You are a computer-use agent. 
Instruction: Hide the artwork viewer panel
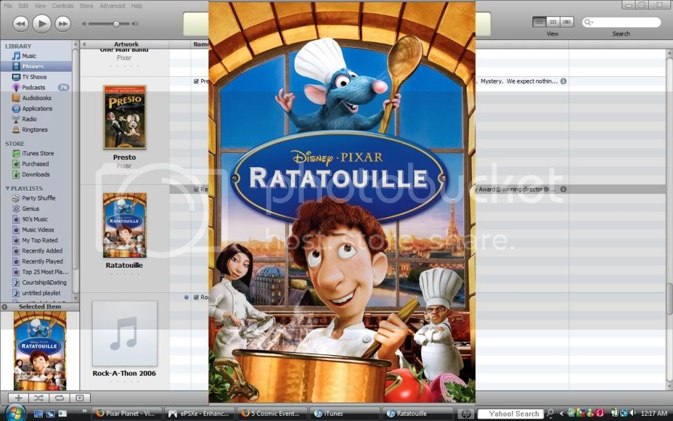pyautogui.click(x=80, y=398)
